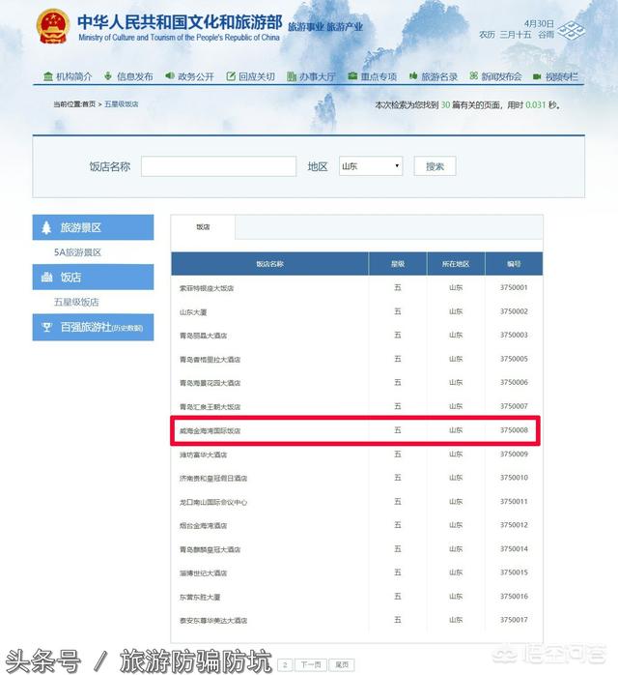Select the 饭店 tab above the table
The height and width of the screenshot is (675, 618).
203,227
